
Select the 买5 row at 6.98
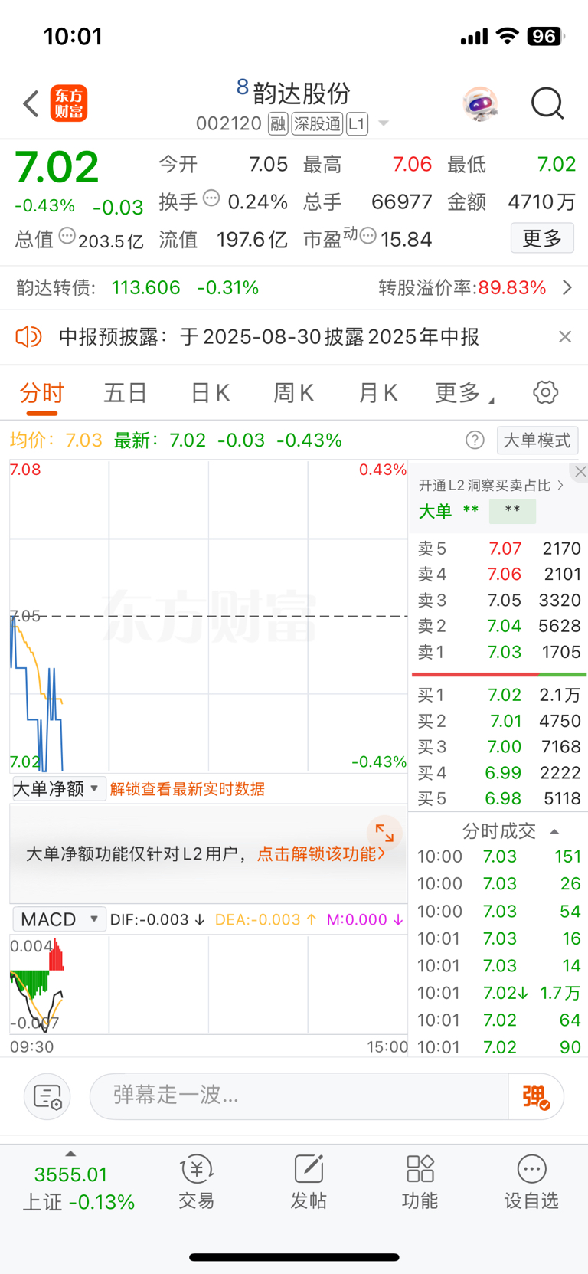point(498,798)
